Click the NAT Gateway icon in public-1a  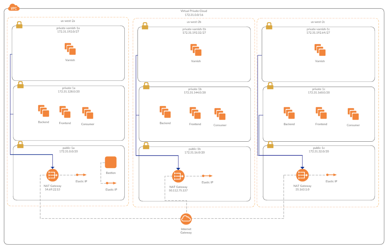[52, 175]
